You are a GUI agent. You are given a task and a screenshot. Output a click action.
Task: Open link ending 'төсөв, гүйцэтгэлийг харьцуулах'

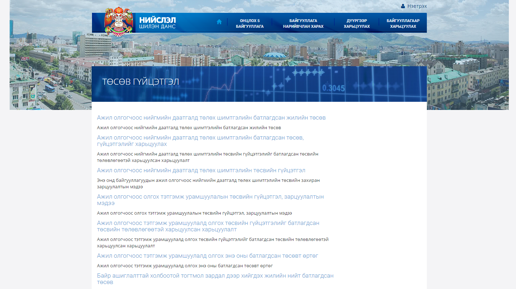click(200, 141)
